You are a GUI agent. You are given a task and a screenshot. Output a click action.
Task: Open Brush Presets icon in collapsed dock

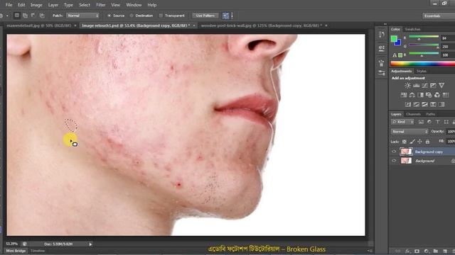pos(381,63)
